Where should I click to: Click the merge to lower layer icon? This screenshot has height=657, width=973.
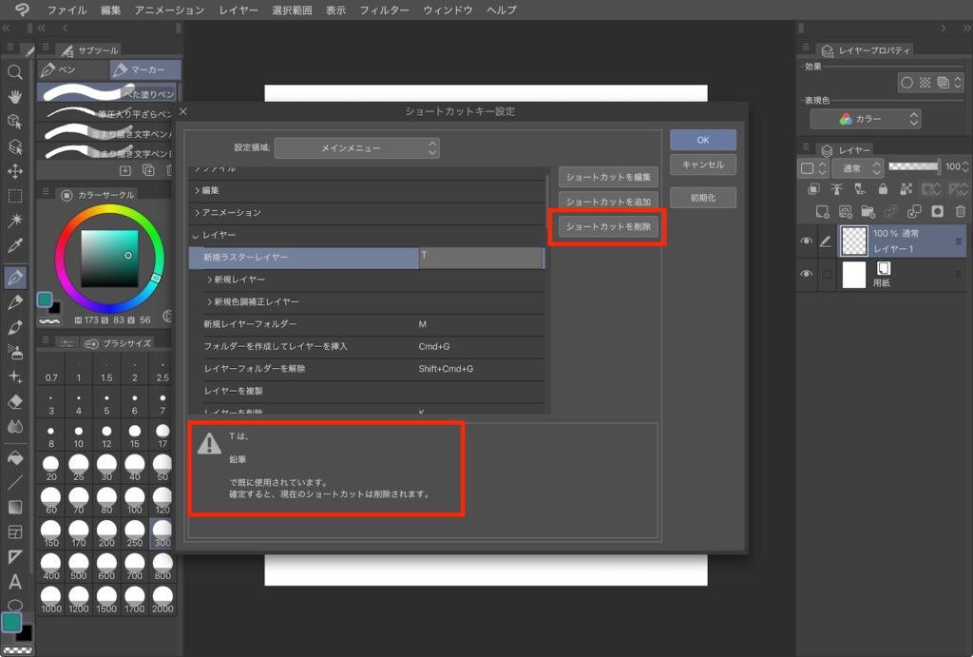coord(914,212)
